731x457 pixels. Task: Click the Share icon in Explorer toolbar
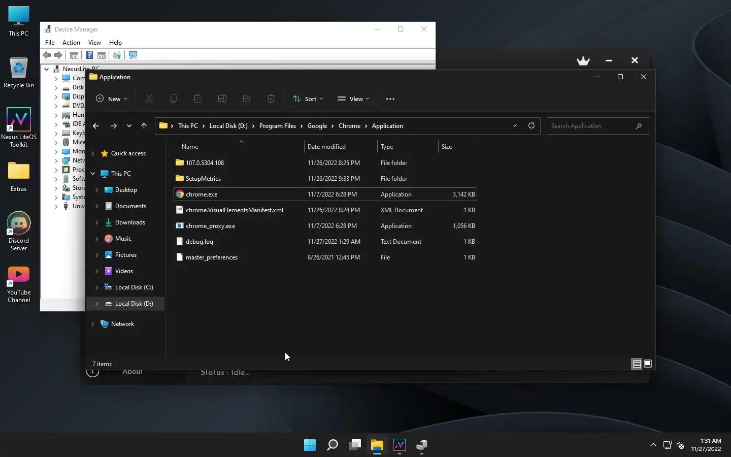pyautogui.click(x=246, y=99)
